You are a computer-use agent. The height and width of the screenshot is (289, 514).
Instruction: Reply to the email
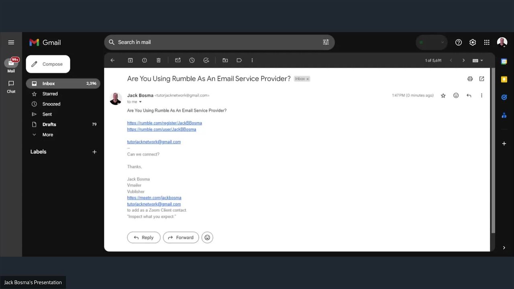(143, 237)
